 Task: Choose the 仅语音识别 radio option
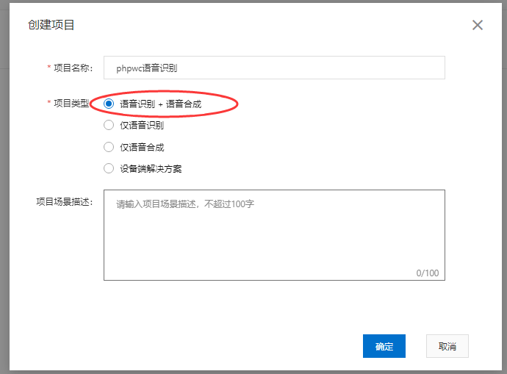109,125
